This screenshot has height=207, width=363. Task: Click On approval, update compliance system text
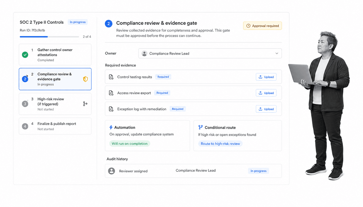(142, 134)
